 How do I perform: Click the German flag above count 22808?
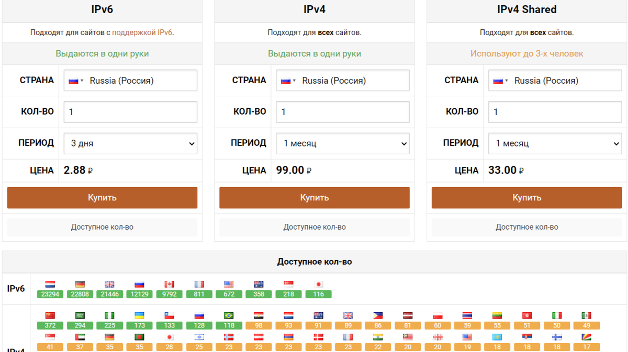80,285
